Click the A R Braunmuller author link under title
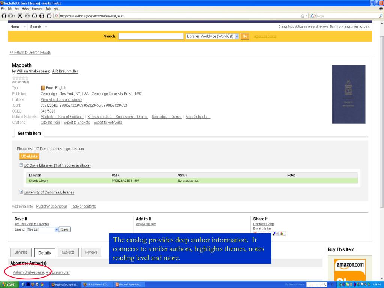 (65, 71)
